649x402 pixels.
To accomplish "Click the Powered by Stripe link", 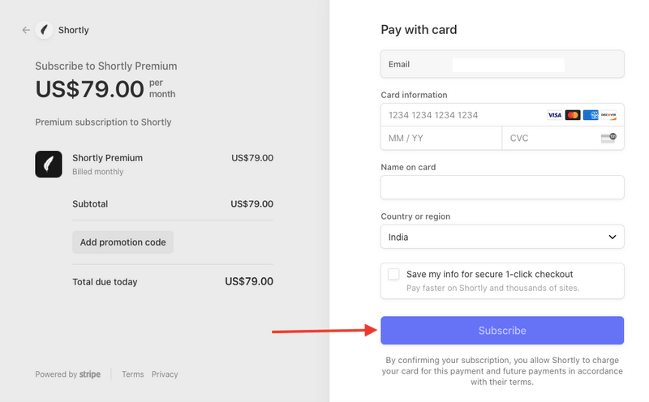I will pyautogui.click(x=68, y=374).
